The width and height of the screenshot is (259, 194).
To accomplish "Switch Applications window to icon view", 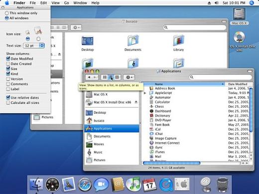I will [105, 77].
